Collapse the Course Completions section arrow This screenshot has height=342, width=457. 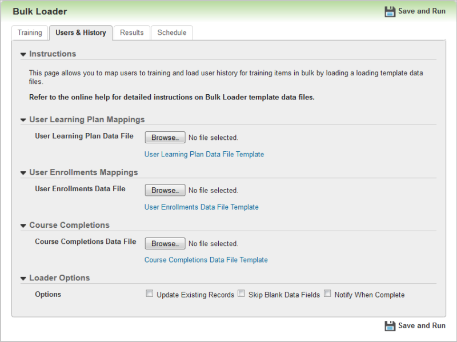23,226
